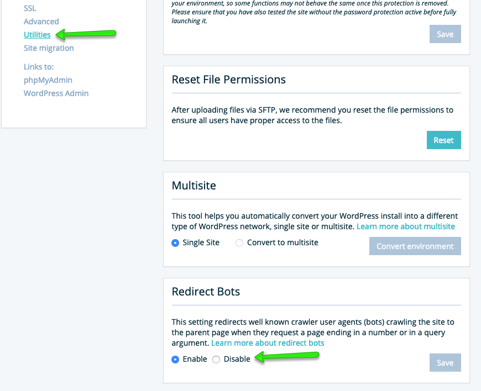Click the Multisite section heading

[194, 186]
